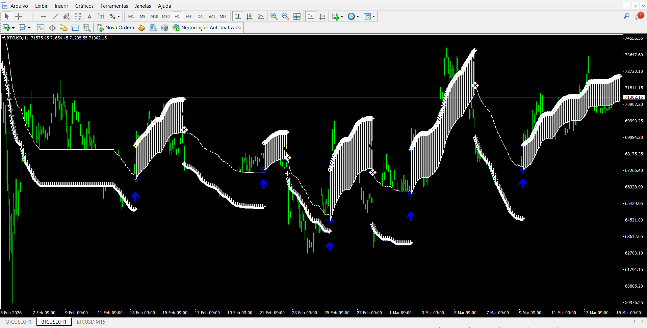
Task: Expand the chart templates dropdown
Action: point(373,17)
